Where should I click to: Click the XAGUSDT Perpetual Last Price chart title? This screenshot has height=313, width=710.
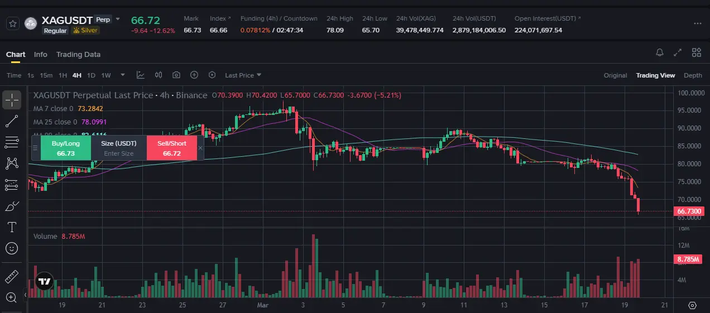click(120, 95)
